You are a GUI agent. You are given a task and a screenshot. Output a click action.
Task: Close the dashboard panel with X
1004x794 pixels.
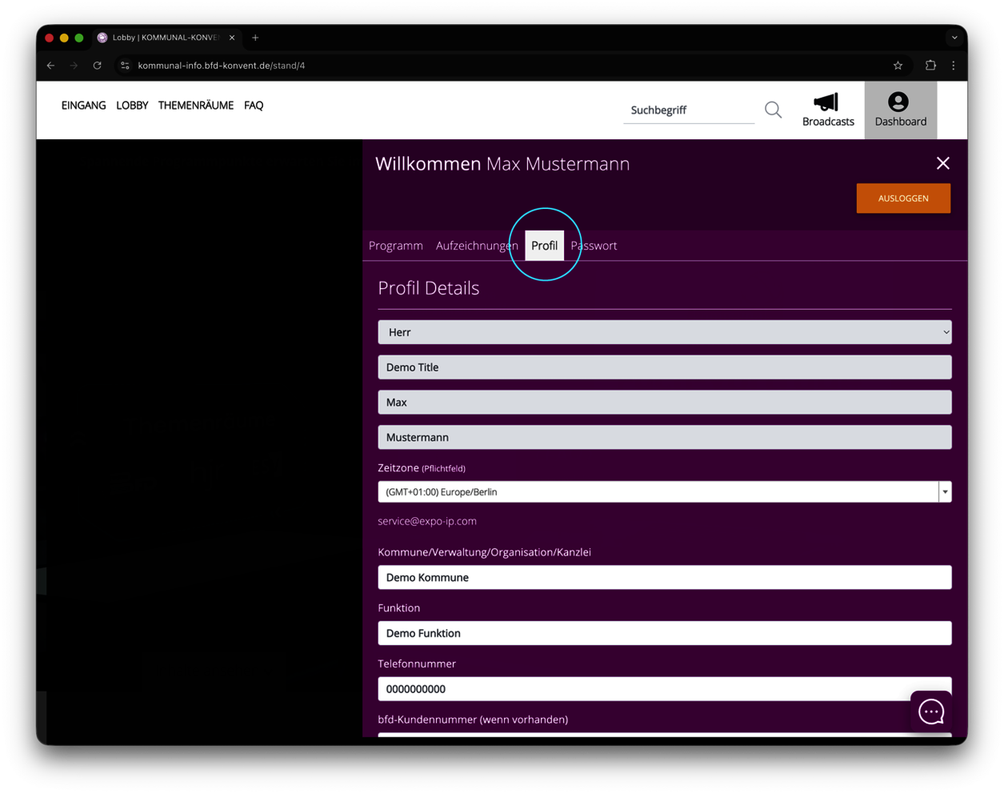(x=942, y=163)
